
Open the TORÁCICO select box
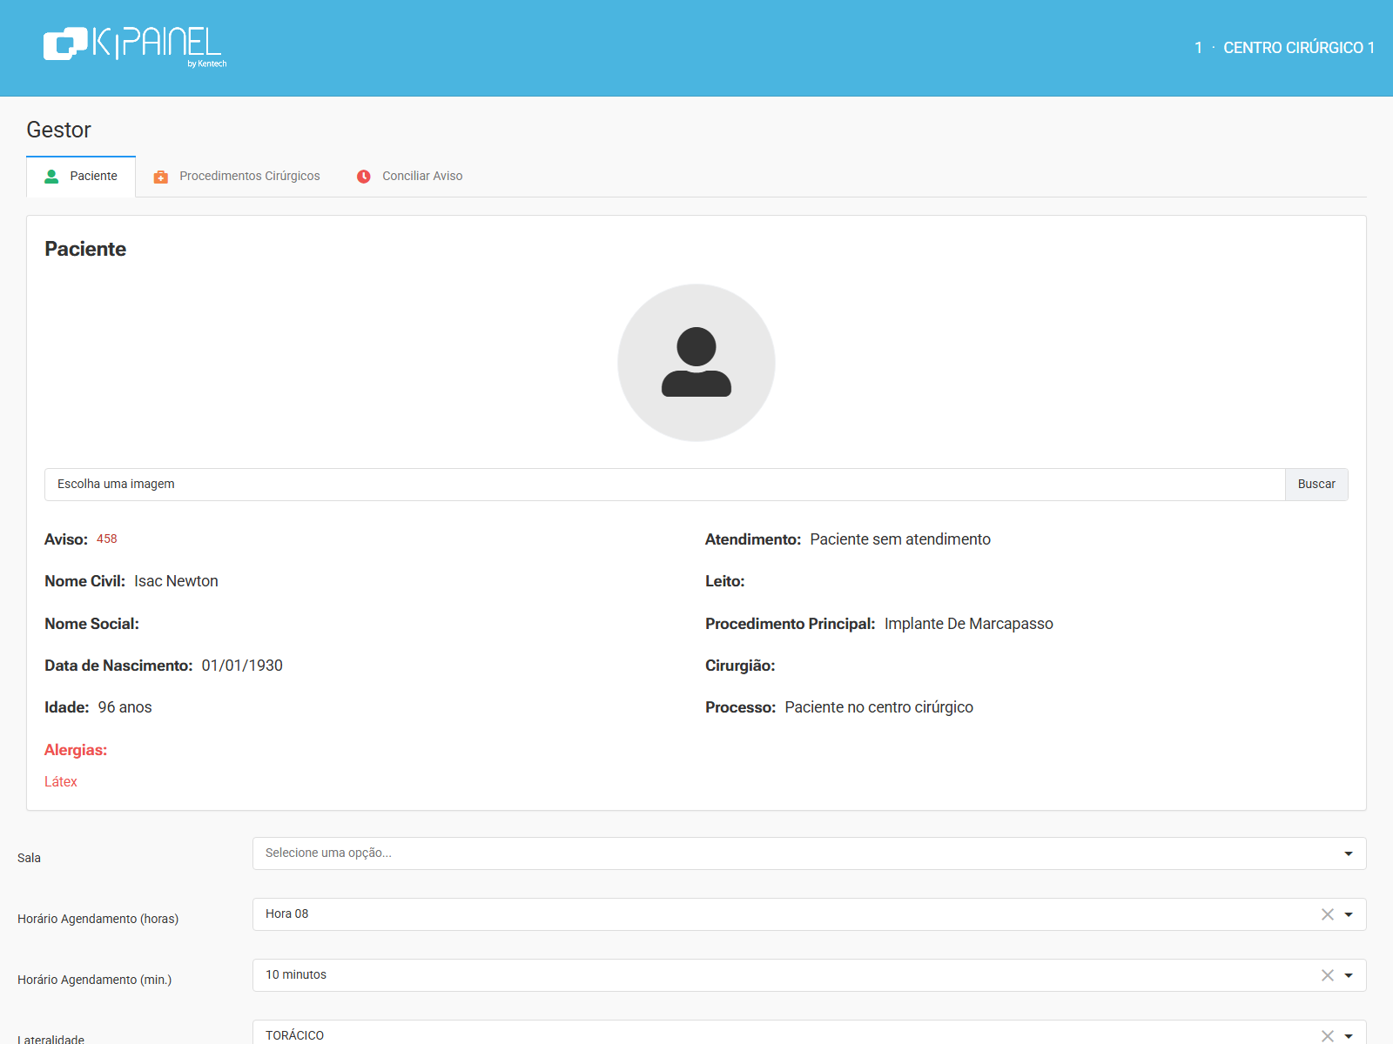(x=810, y=1033)
